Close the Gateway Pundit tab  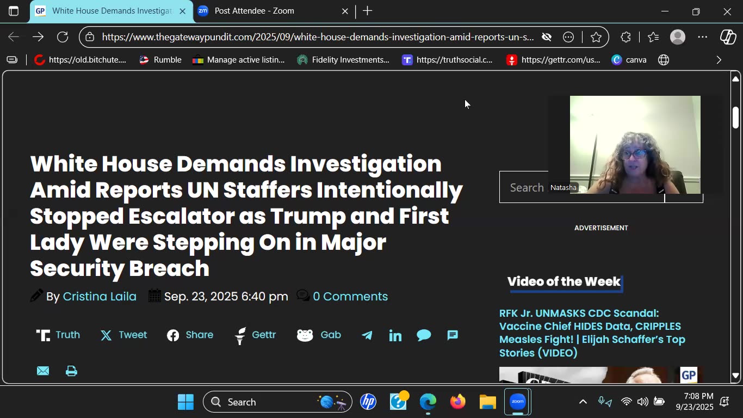pyautogui.click(x=182, y=11)
